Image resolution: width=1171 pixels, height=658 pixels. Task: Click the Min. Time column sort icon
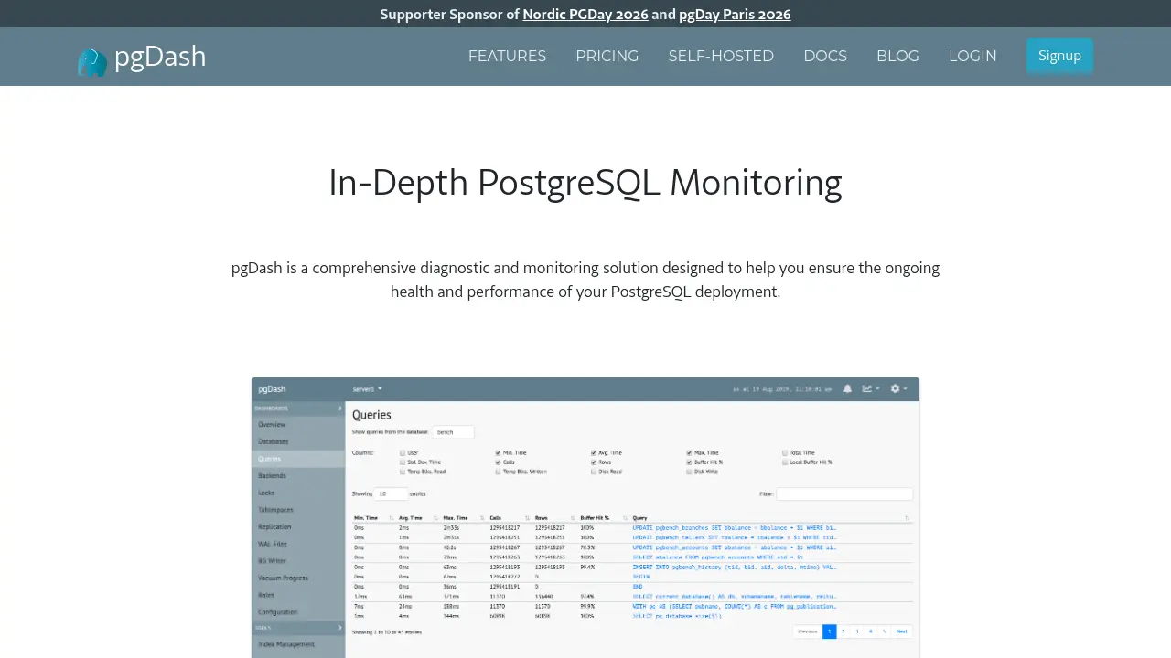(391, 518)
